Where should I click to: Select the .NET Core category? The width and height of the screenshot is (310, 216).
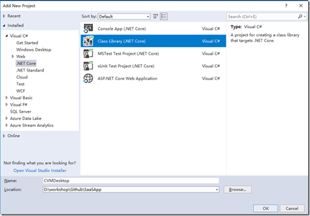click(x=26, y=64)
